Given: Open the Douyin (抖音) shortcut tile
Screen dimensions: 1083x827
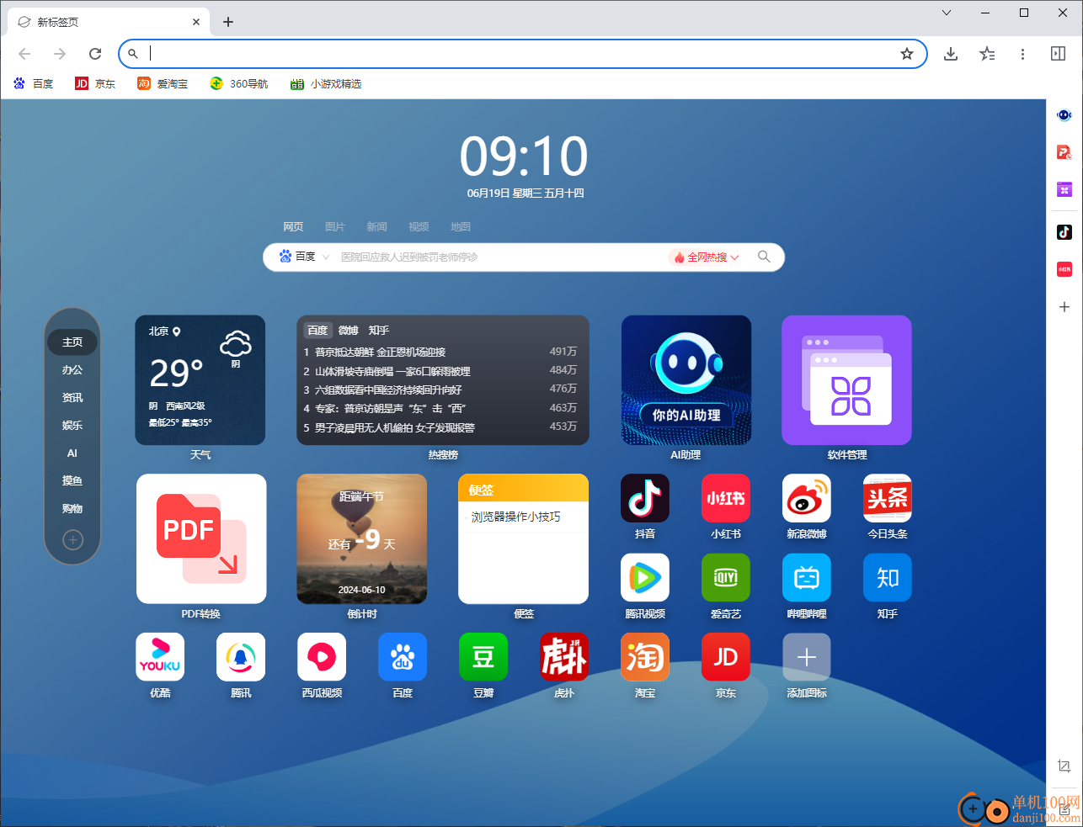Looking at the screenshot, I should point(645,498).
